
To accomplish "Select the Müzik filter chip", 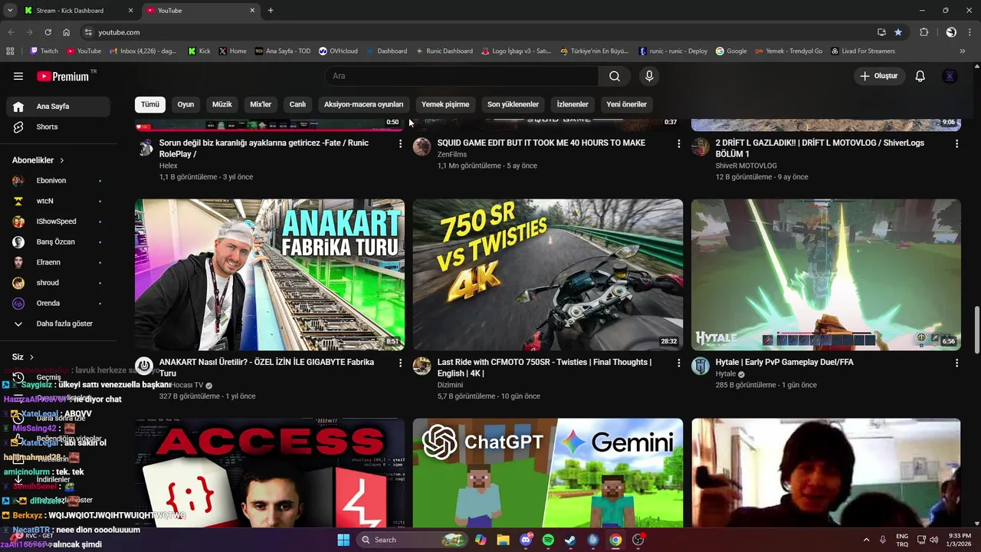I will pyautogui.click(x=221, y=104).
